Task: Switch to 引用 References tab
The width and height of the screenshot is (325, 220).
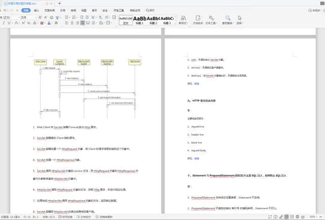Action: click(x=62, y=10)
